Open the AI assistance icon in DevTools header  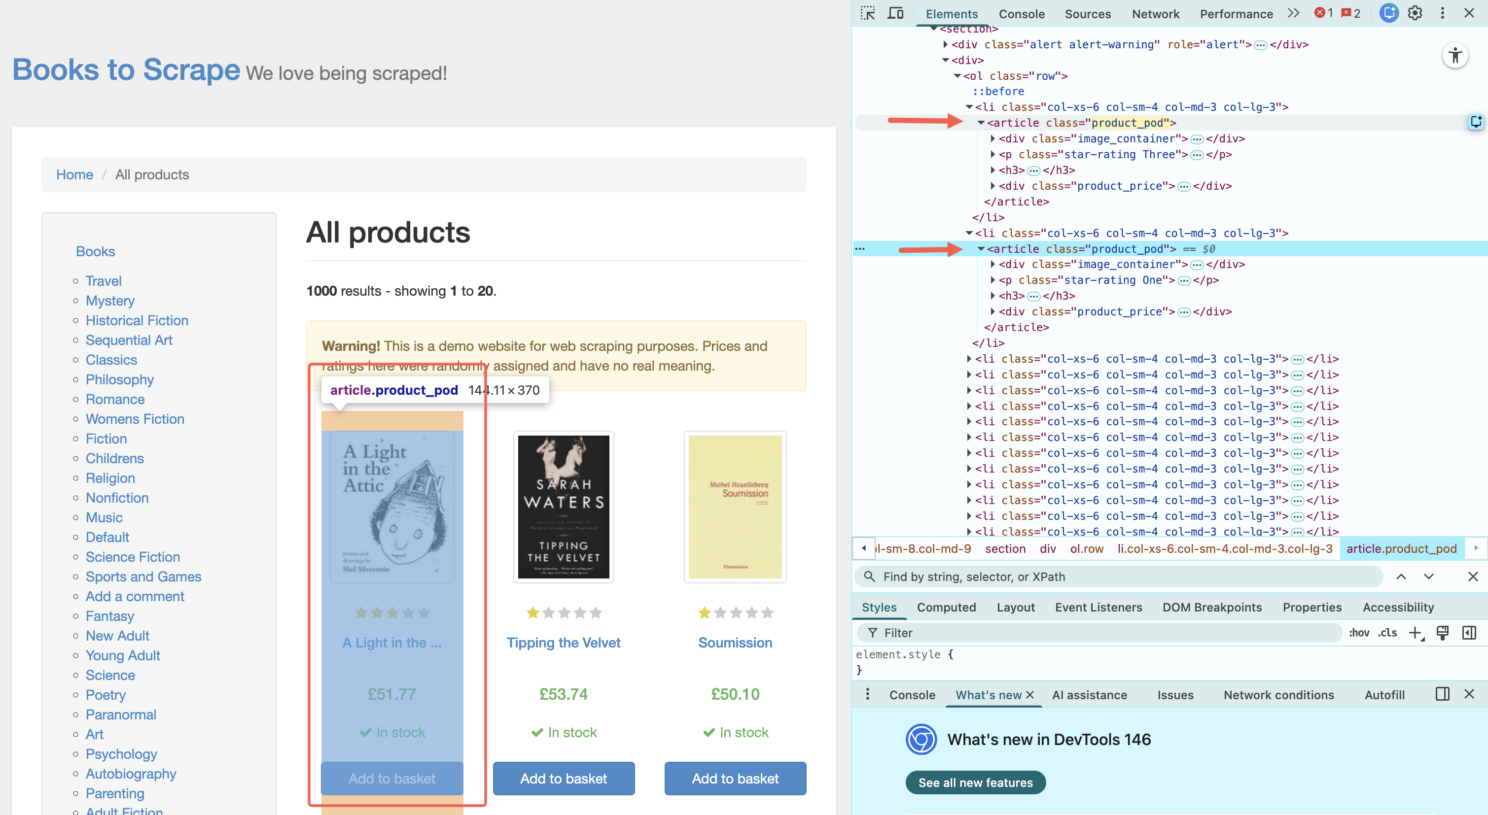click(1388, 13)
